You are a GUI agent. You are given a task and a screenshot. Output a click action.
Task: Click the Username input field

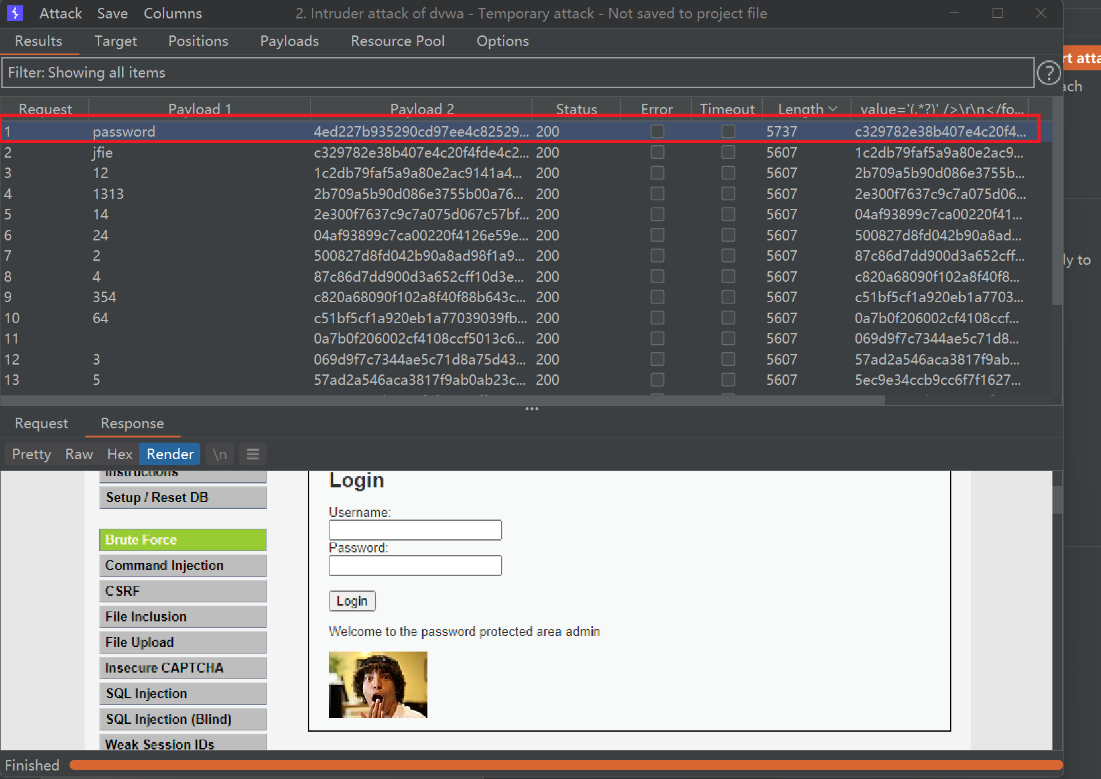point(415,530)
